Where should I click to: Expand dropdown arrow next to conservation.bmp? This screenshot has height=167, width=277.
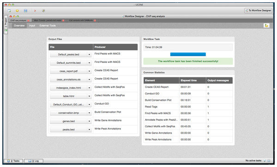pyautogui.click(x=89, y=113)
